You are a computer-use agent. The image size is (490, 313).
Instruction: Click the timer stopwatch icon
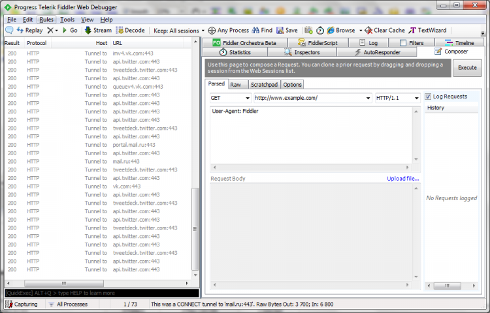(x=320, y=30)
